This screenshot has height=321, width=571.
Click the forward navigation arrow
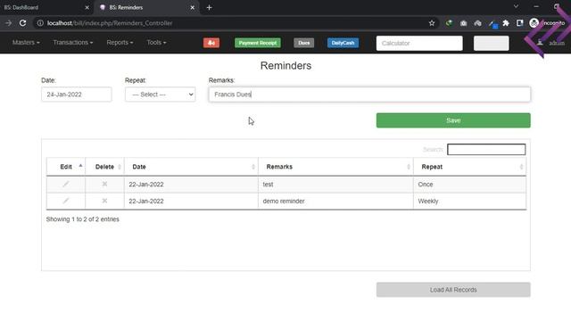[8, 23]
